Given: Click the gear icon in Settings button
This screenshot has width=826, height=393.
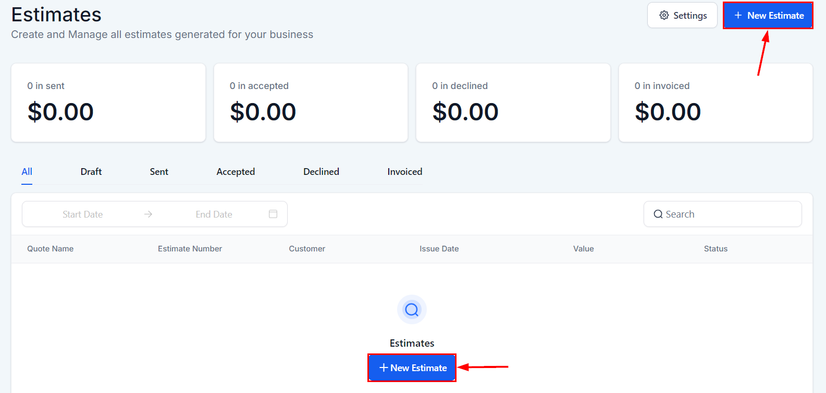Looking at the screenshot, I should click(x=664, y=16).
